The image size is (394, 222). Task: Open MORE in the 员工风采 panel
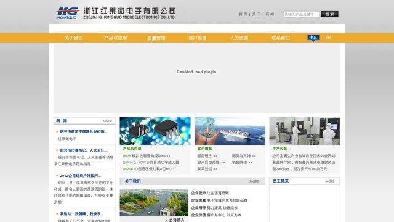tap(330, 181)
